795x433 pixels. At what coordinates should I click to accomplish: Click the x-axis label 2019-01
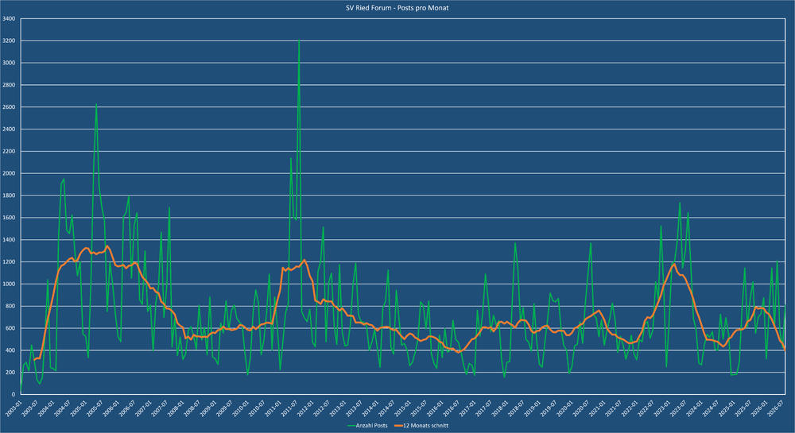click(533, 408)
